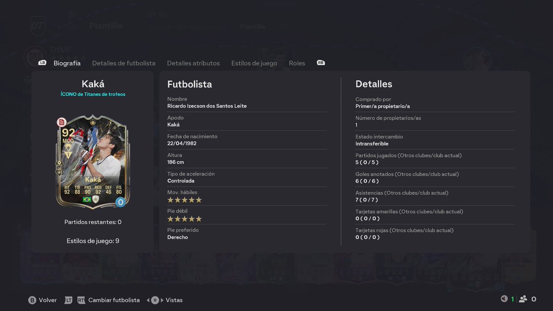This screenshot has height=311, width=553.
Task: Click matches played '5 ( 0 / 5 )'
Action: tap(368, 162)
